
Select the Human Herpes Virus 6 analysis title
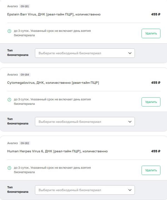point(57,151)
